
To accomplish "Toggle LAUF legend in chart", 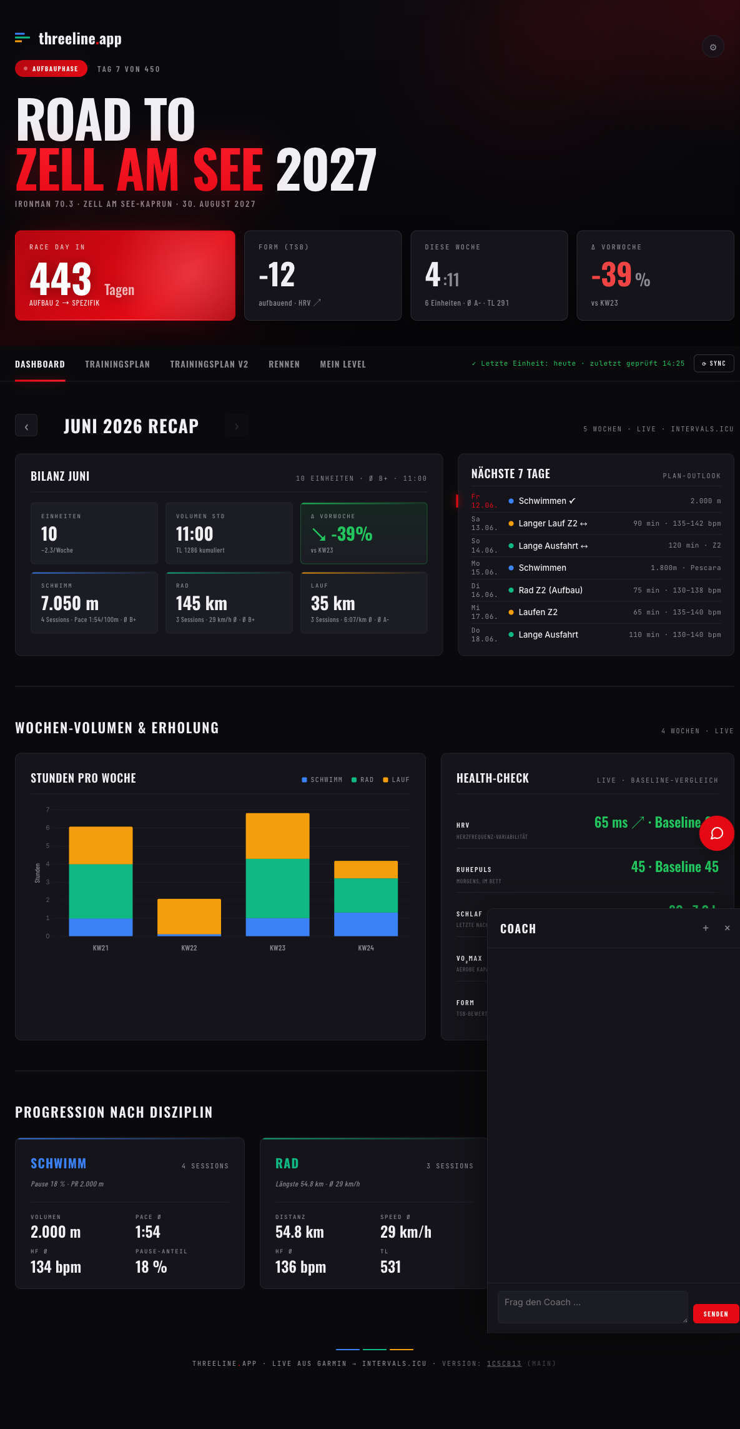I will pyautogui.click(x=397, y=780).
